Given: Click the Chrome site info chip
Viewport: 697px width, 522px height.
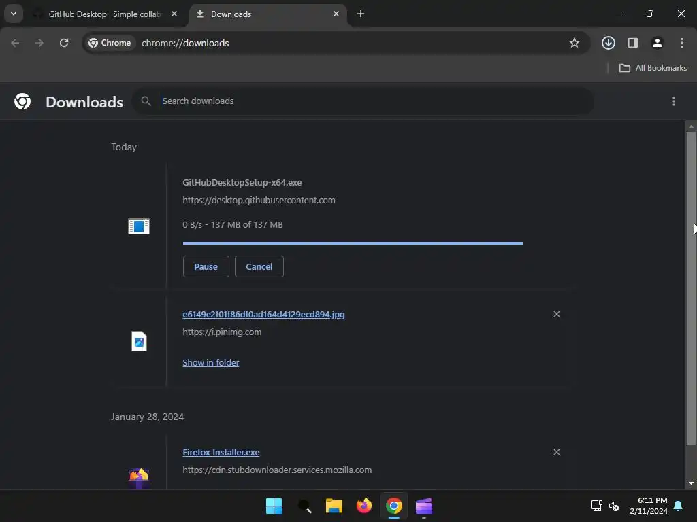Looking at the screenshot, I should click(x=110, y=43).
